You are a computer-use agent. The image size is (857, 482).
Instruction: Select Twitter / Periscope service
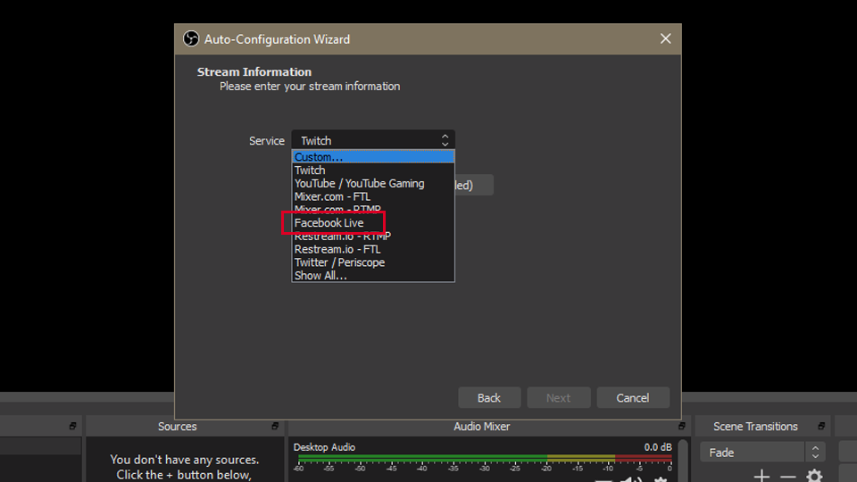pyautogui.click(x=373, y=262)
